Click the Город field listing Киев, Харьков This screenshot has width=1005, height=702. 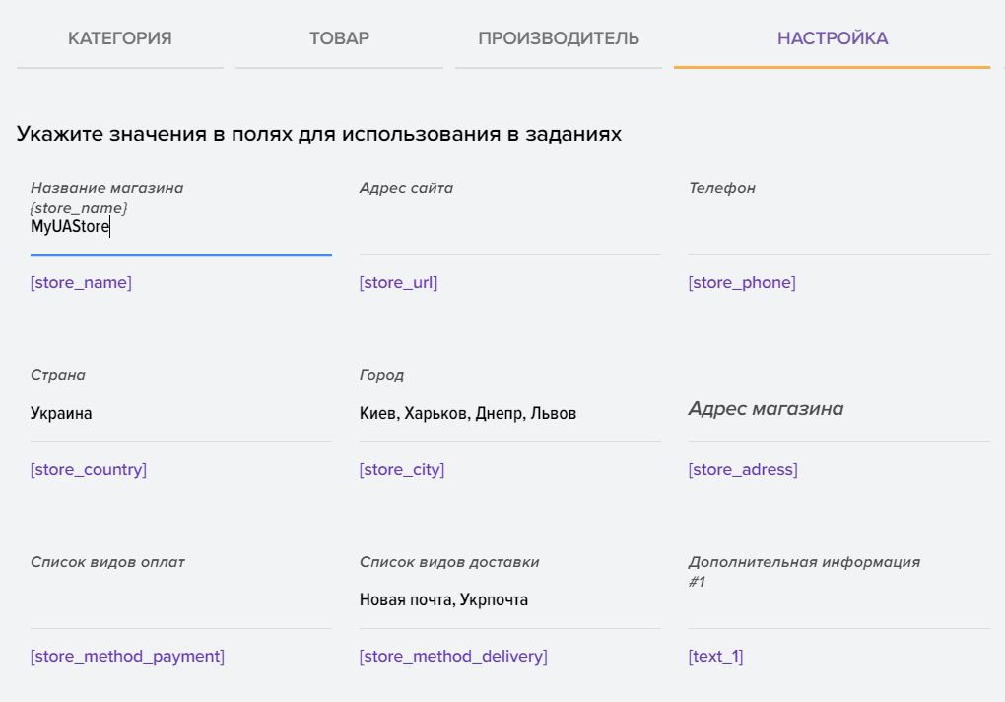[x=509, y=414]
